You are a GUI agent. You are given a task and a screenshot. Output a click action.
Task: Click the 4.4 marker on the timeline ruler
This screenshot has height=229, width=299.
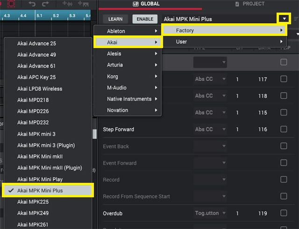tap(23, 15)
